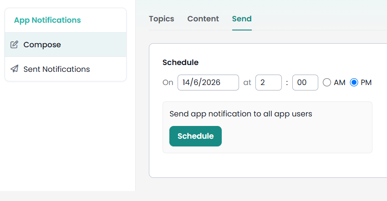Screen dimensions: 387x201
Task: Open the Compose sidebar item
Action: (66, 45)
